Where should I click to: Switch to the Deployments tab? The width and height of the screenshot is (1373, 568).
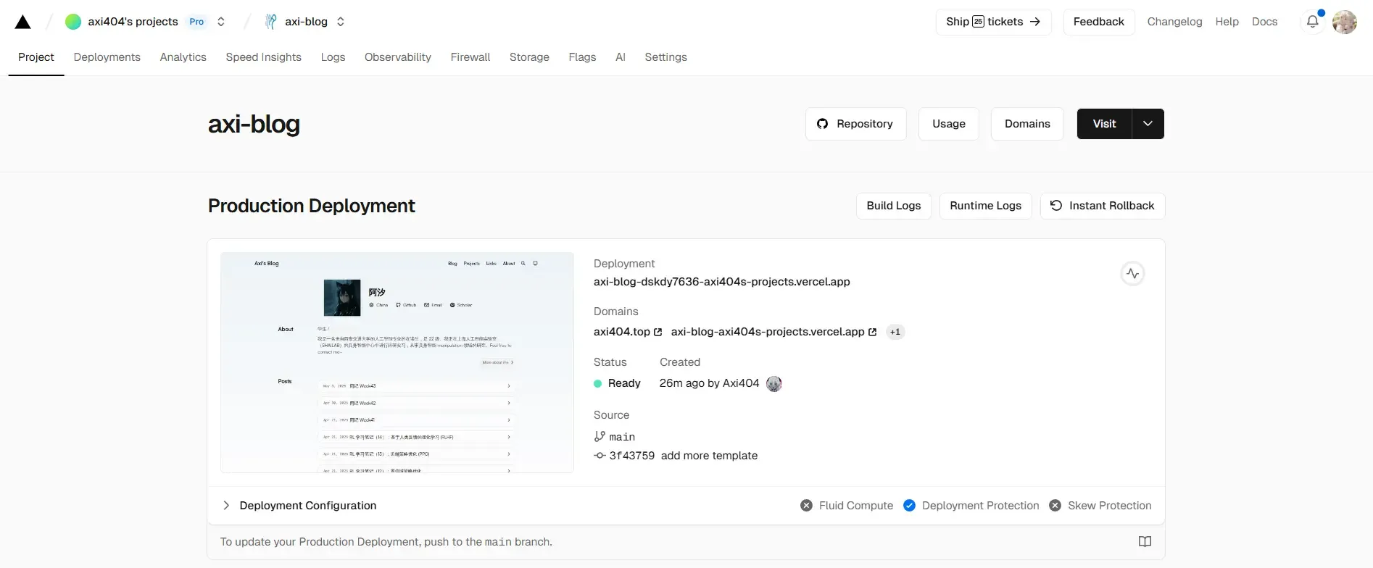[x=107, y=57]
